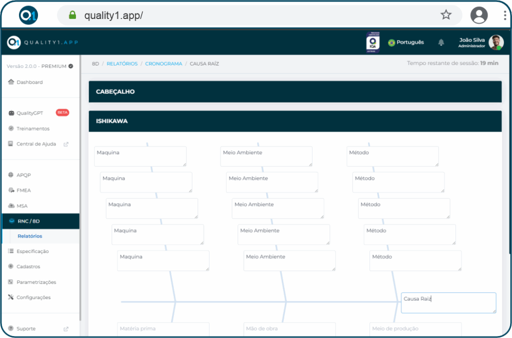Click João Silva's user avatar photo
The width and height of the screenshot is (512, 338).
(496, 42)
